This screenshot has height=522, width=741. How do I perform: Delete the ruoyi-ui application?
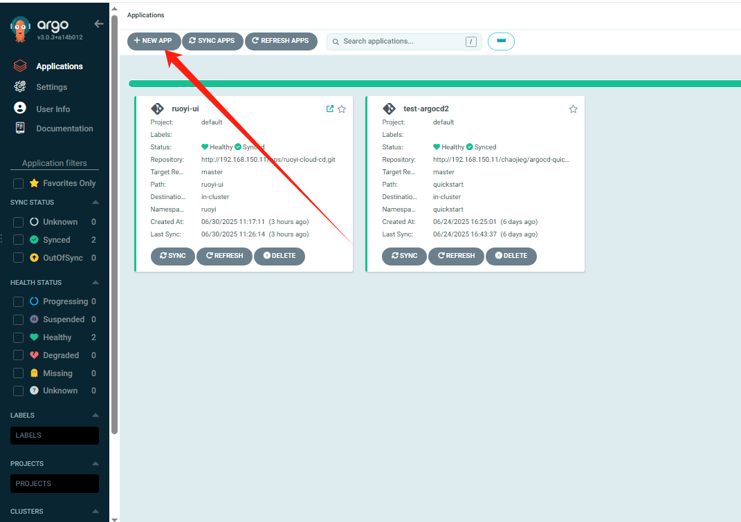280,256
